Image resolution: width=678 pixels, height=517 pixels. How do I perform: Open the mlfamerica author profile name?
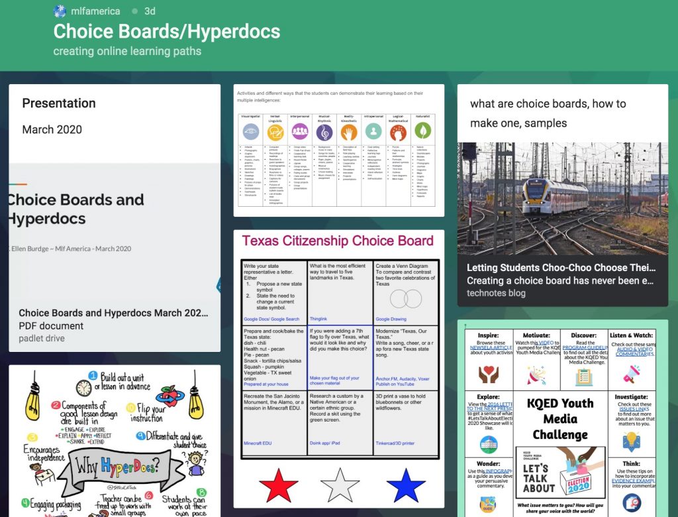[95, 11]
